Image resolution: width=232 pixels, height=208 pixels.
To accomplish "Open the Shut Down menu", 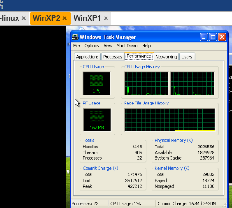I will pos(127,46).
